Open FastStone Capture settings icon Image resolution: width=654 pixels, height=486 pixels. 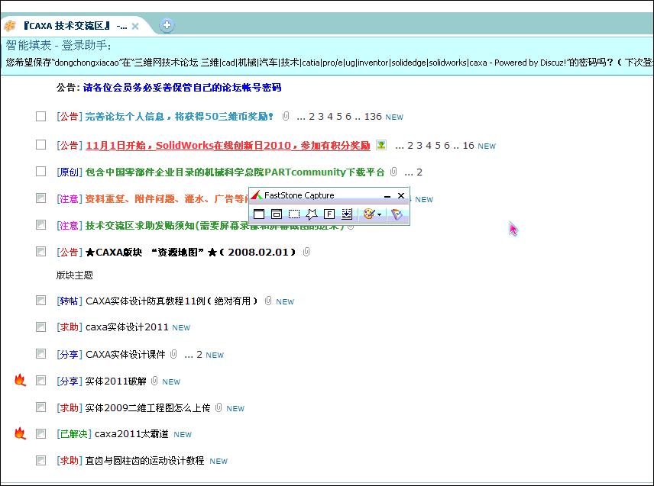pos(397,214)
